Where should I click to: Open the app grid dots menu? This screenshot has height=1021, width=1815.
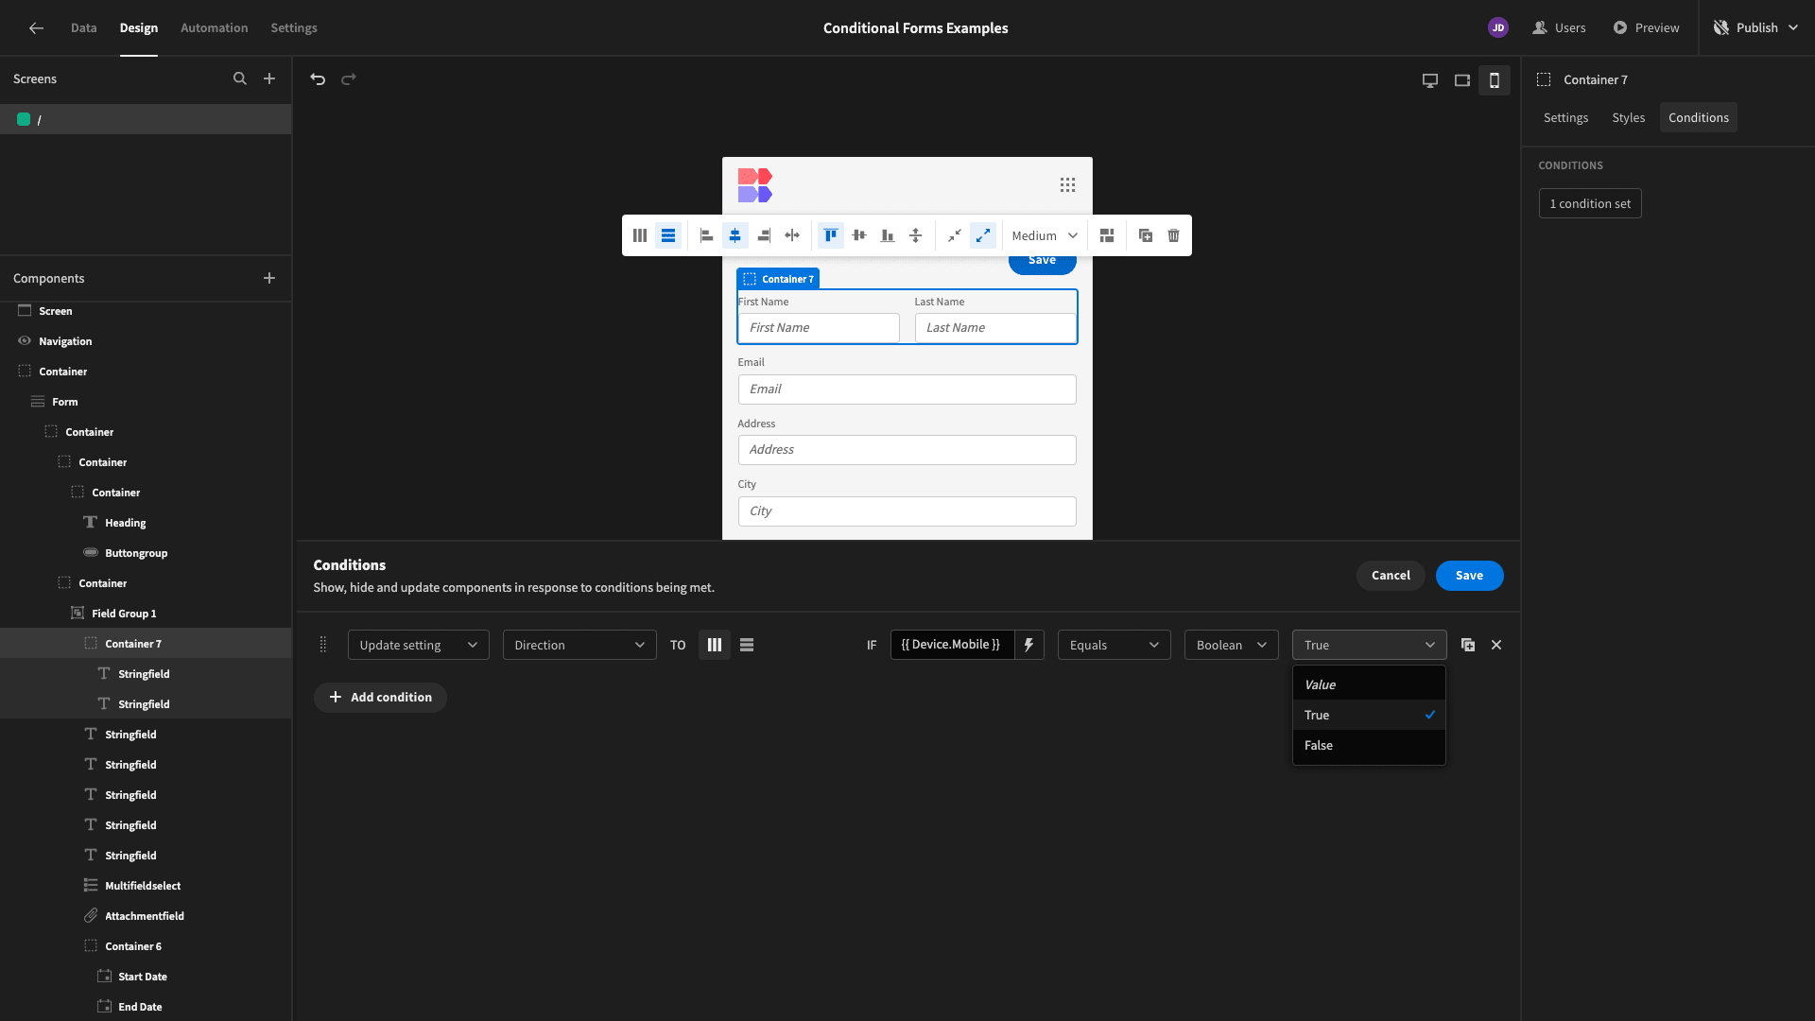[x=1067, y=185]
